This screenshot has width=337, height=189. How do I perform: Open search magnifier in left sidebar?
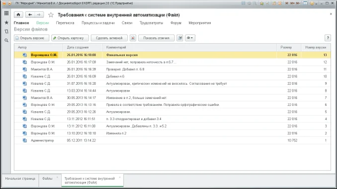click(x=6, y=40)
